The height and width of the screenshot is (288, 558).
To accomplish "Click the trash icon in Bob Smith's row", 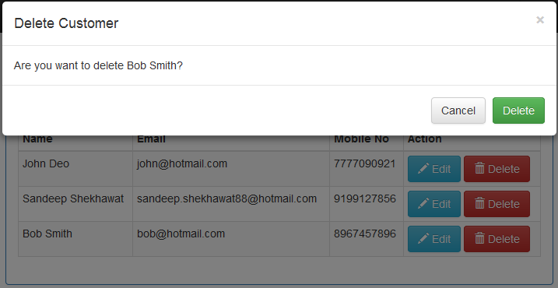I will 479,238.
